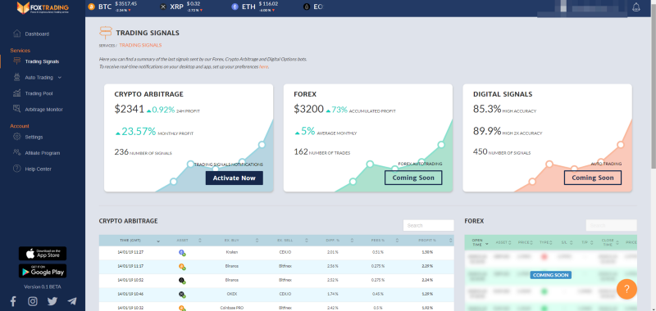Open the Telegram social link
This screenshot has width=656, height=311.
pyautogui.click(x=72, y=301)
